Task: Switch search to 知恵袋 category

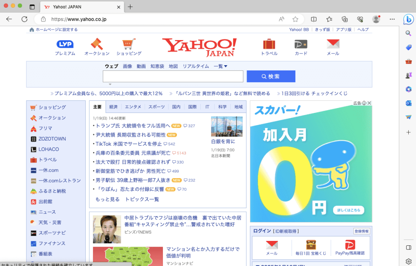Action: 157,66
